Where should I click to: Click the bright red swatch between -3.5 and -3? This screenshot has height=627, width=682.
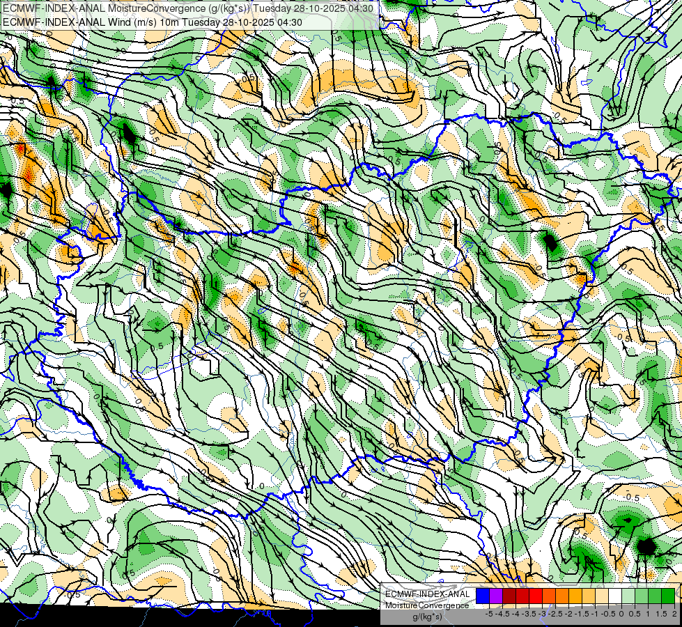(x=536, y=596)
